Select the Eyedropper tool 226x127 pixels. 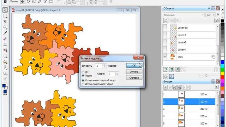coord(5,33)
